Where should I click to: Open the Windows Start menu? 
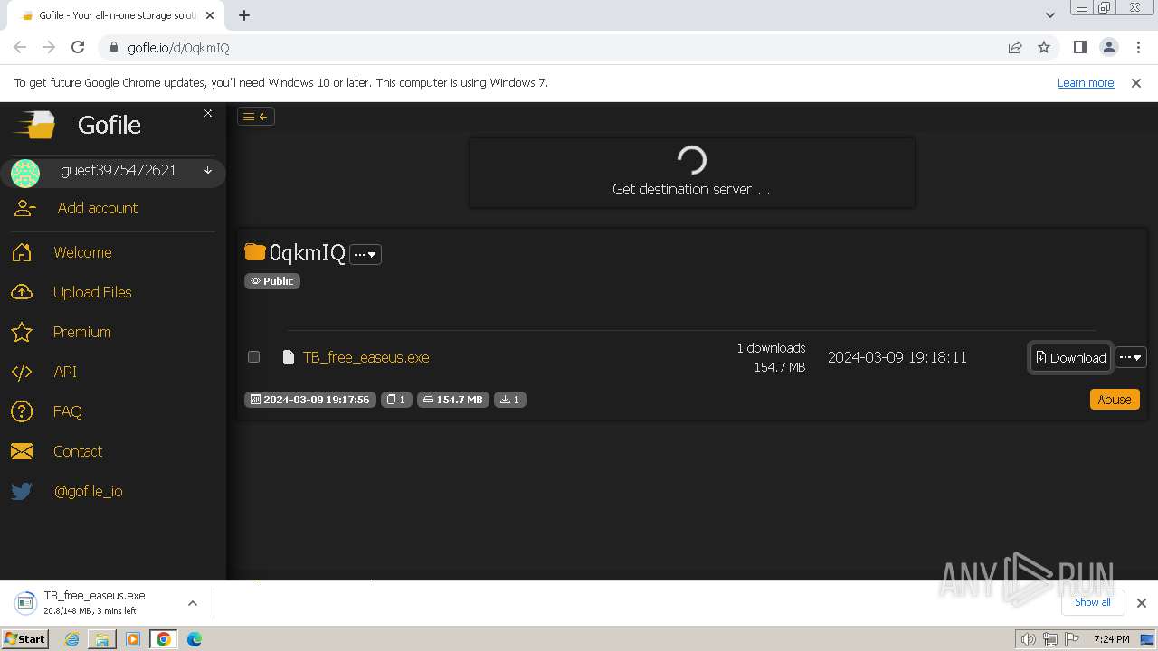24,638
